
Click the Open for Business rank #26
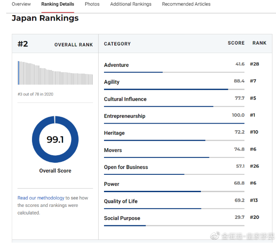[254, 166]
